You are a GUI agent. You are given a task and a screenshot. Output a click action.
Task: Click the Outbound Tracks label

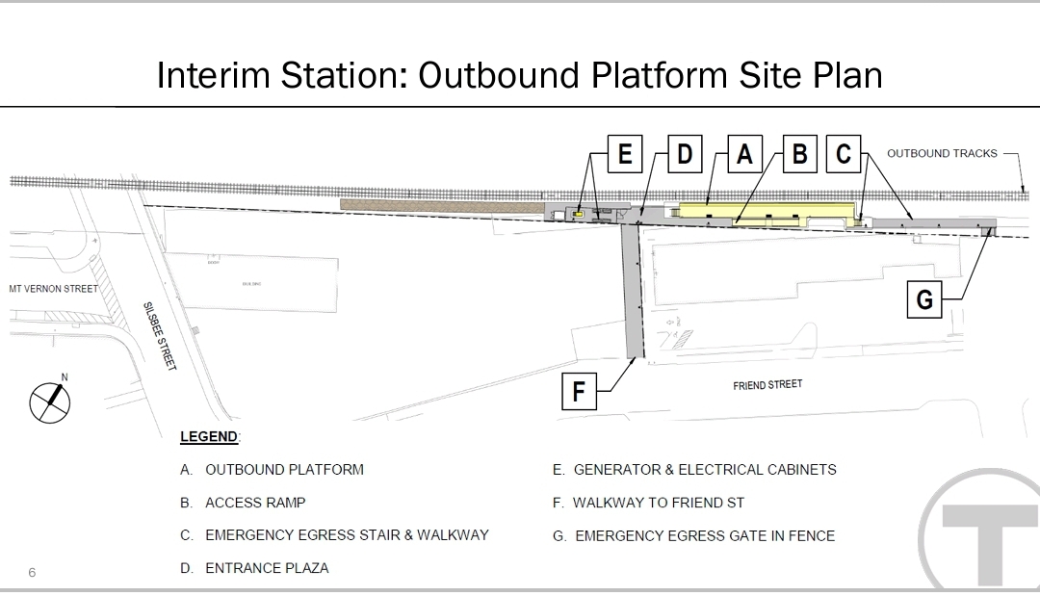point(942,153)
